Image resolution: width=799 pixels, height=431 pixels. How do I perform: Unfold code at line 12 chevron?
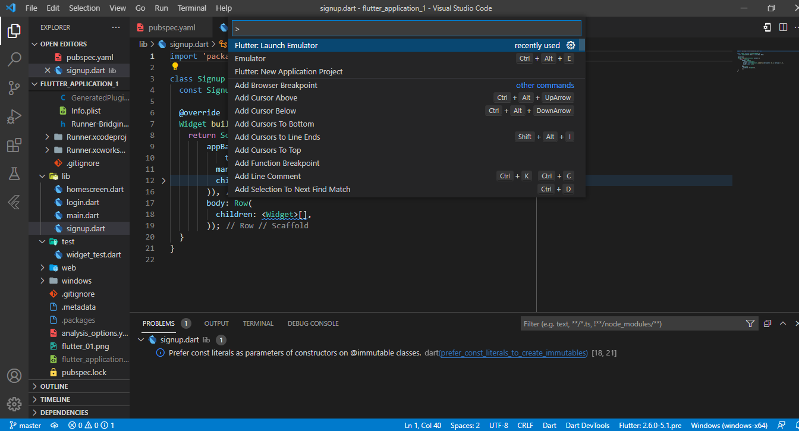click(164, 180)
